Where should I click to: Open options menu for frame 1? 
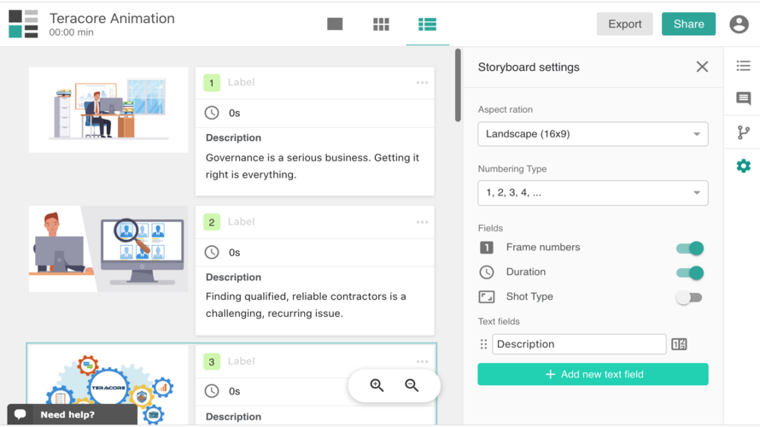(x=422, y=82)
